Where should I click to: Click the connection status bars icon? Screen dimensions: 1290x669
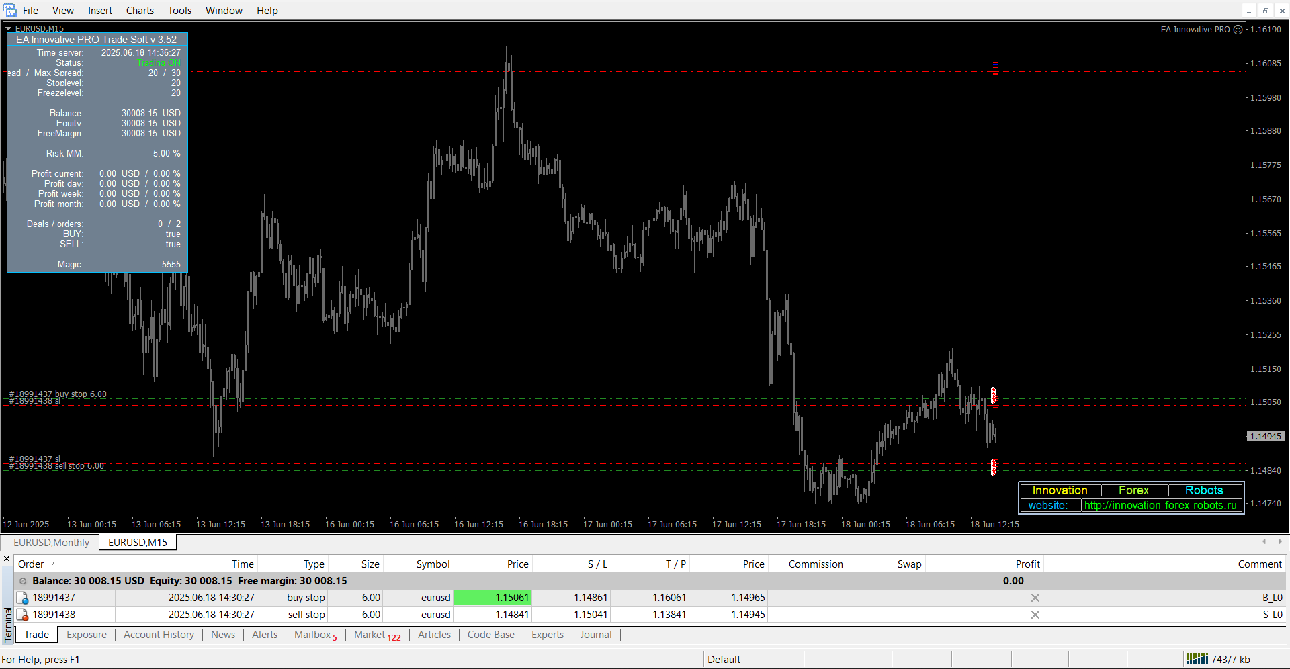[1197, 659]
